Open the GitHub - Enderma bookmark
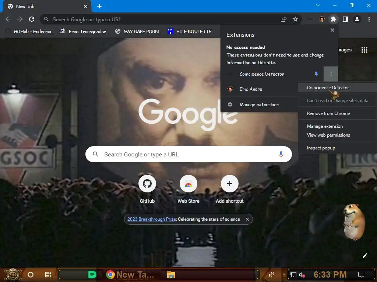This screenshot has width=377, height=282. pos(30,32)
